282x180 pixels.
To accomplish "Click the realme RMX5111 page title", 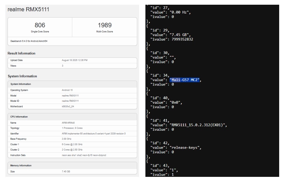I will (x=28, y=9).
